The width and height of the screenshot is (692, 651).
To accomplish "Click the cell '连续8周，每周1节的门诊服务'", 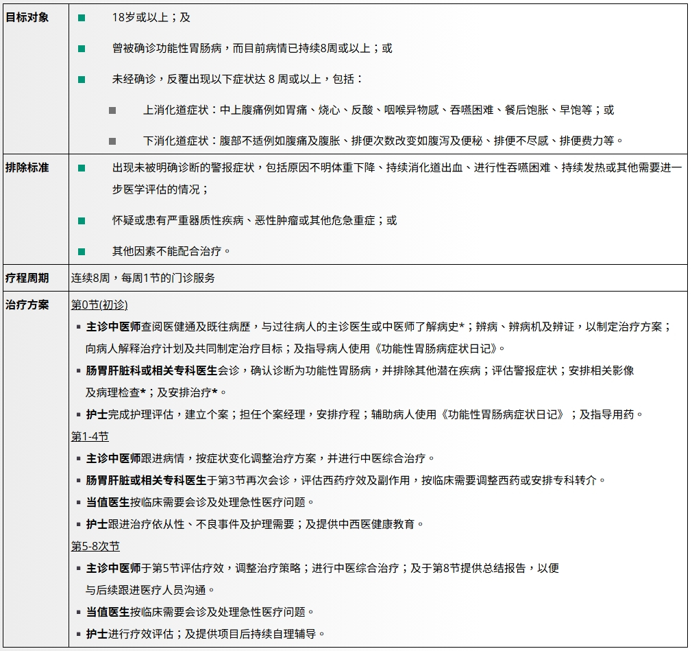I will (143, 278).
